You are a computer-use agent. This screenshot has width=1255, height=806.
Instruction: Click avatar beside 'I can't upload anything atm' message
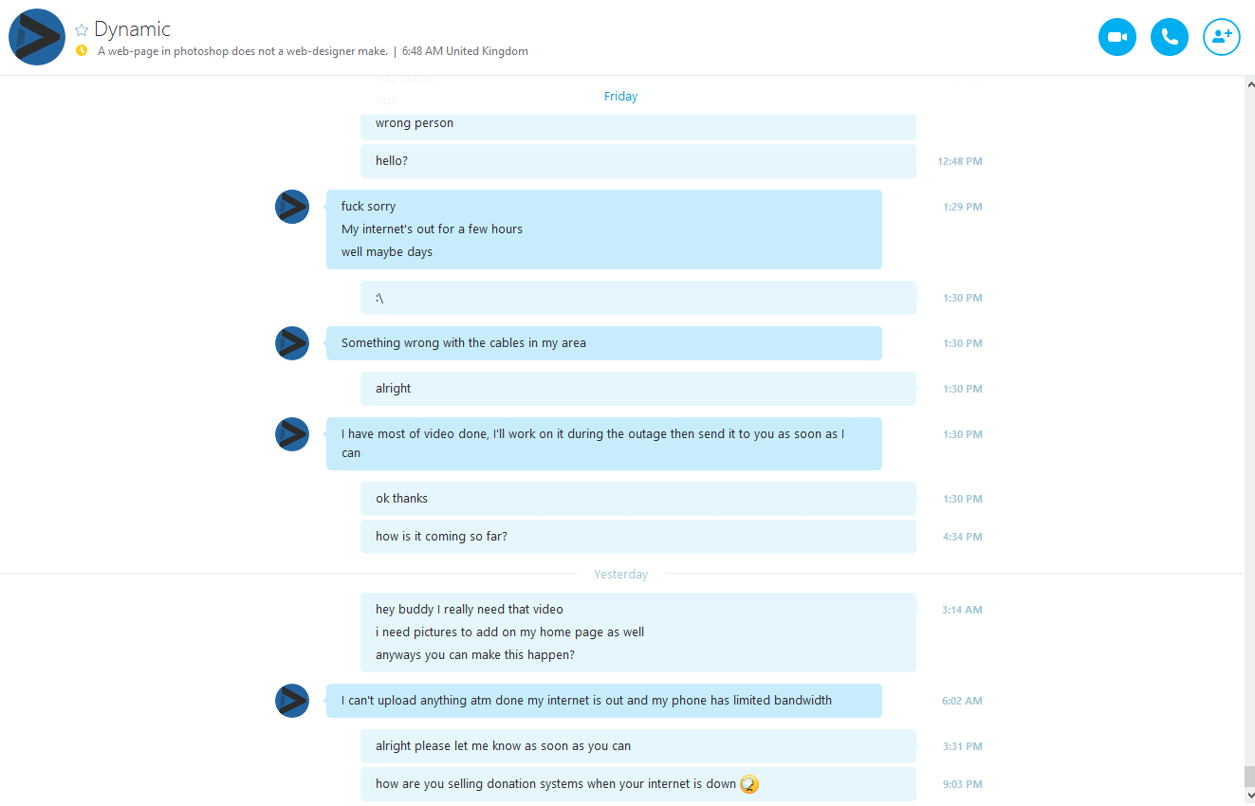click(292, 701)
